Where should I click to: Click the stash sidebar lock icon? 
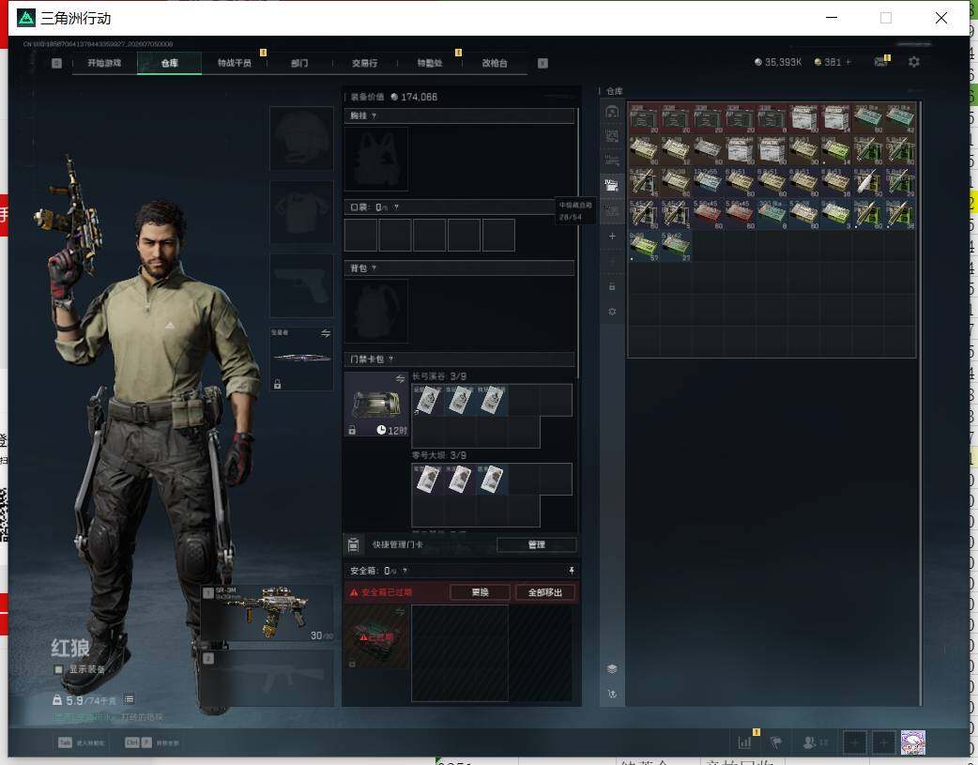(x=612, y=286)
